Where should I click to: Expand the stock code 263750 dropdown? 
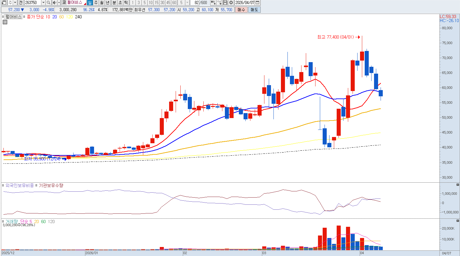pos(43,2)
